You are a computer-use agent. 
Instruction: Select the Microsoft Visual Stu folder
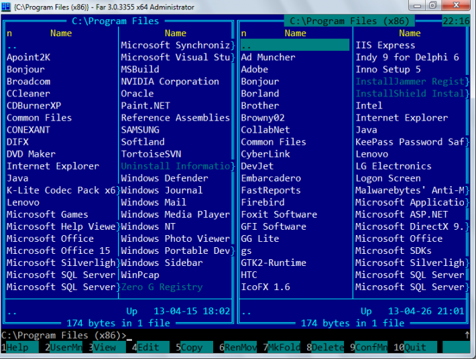[176, 58]
